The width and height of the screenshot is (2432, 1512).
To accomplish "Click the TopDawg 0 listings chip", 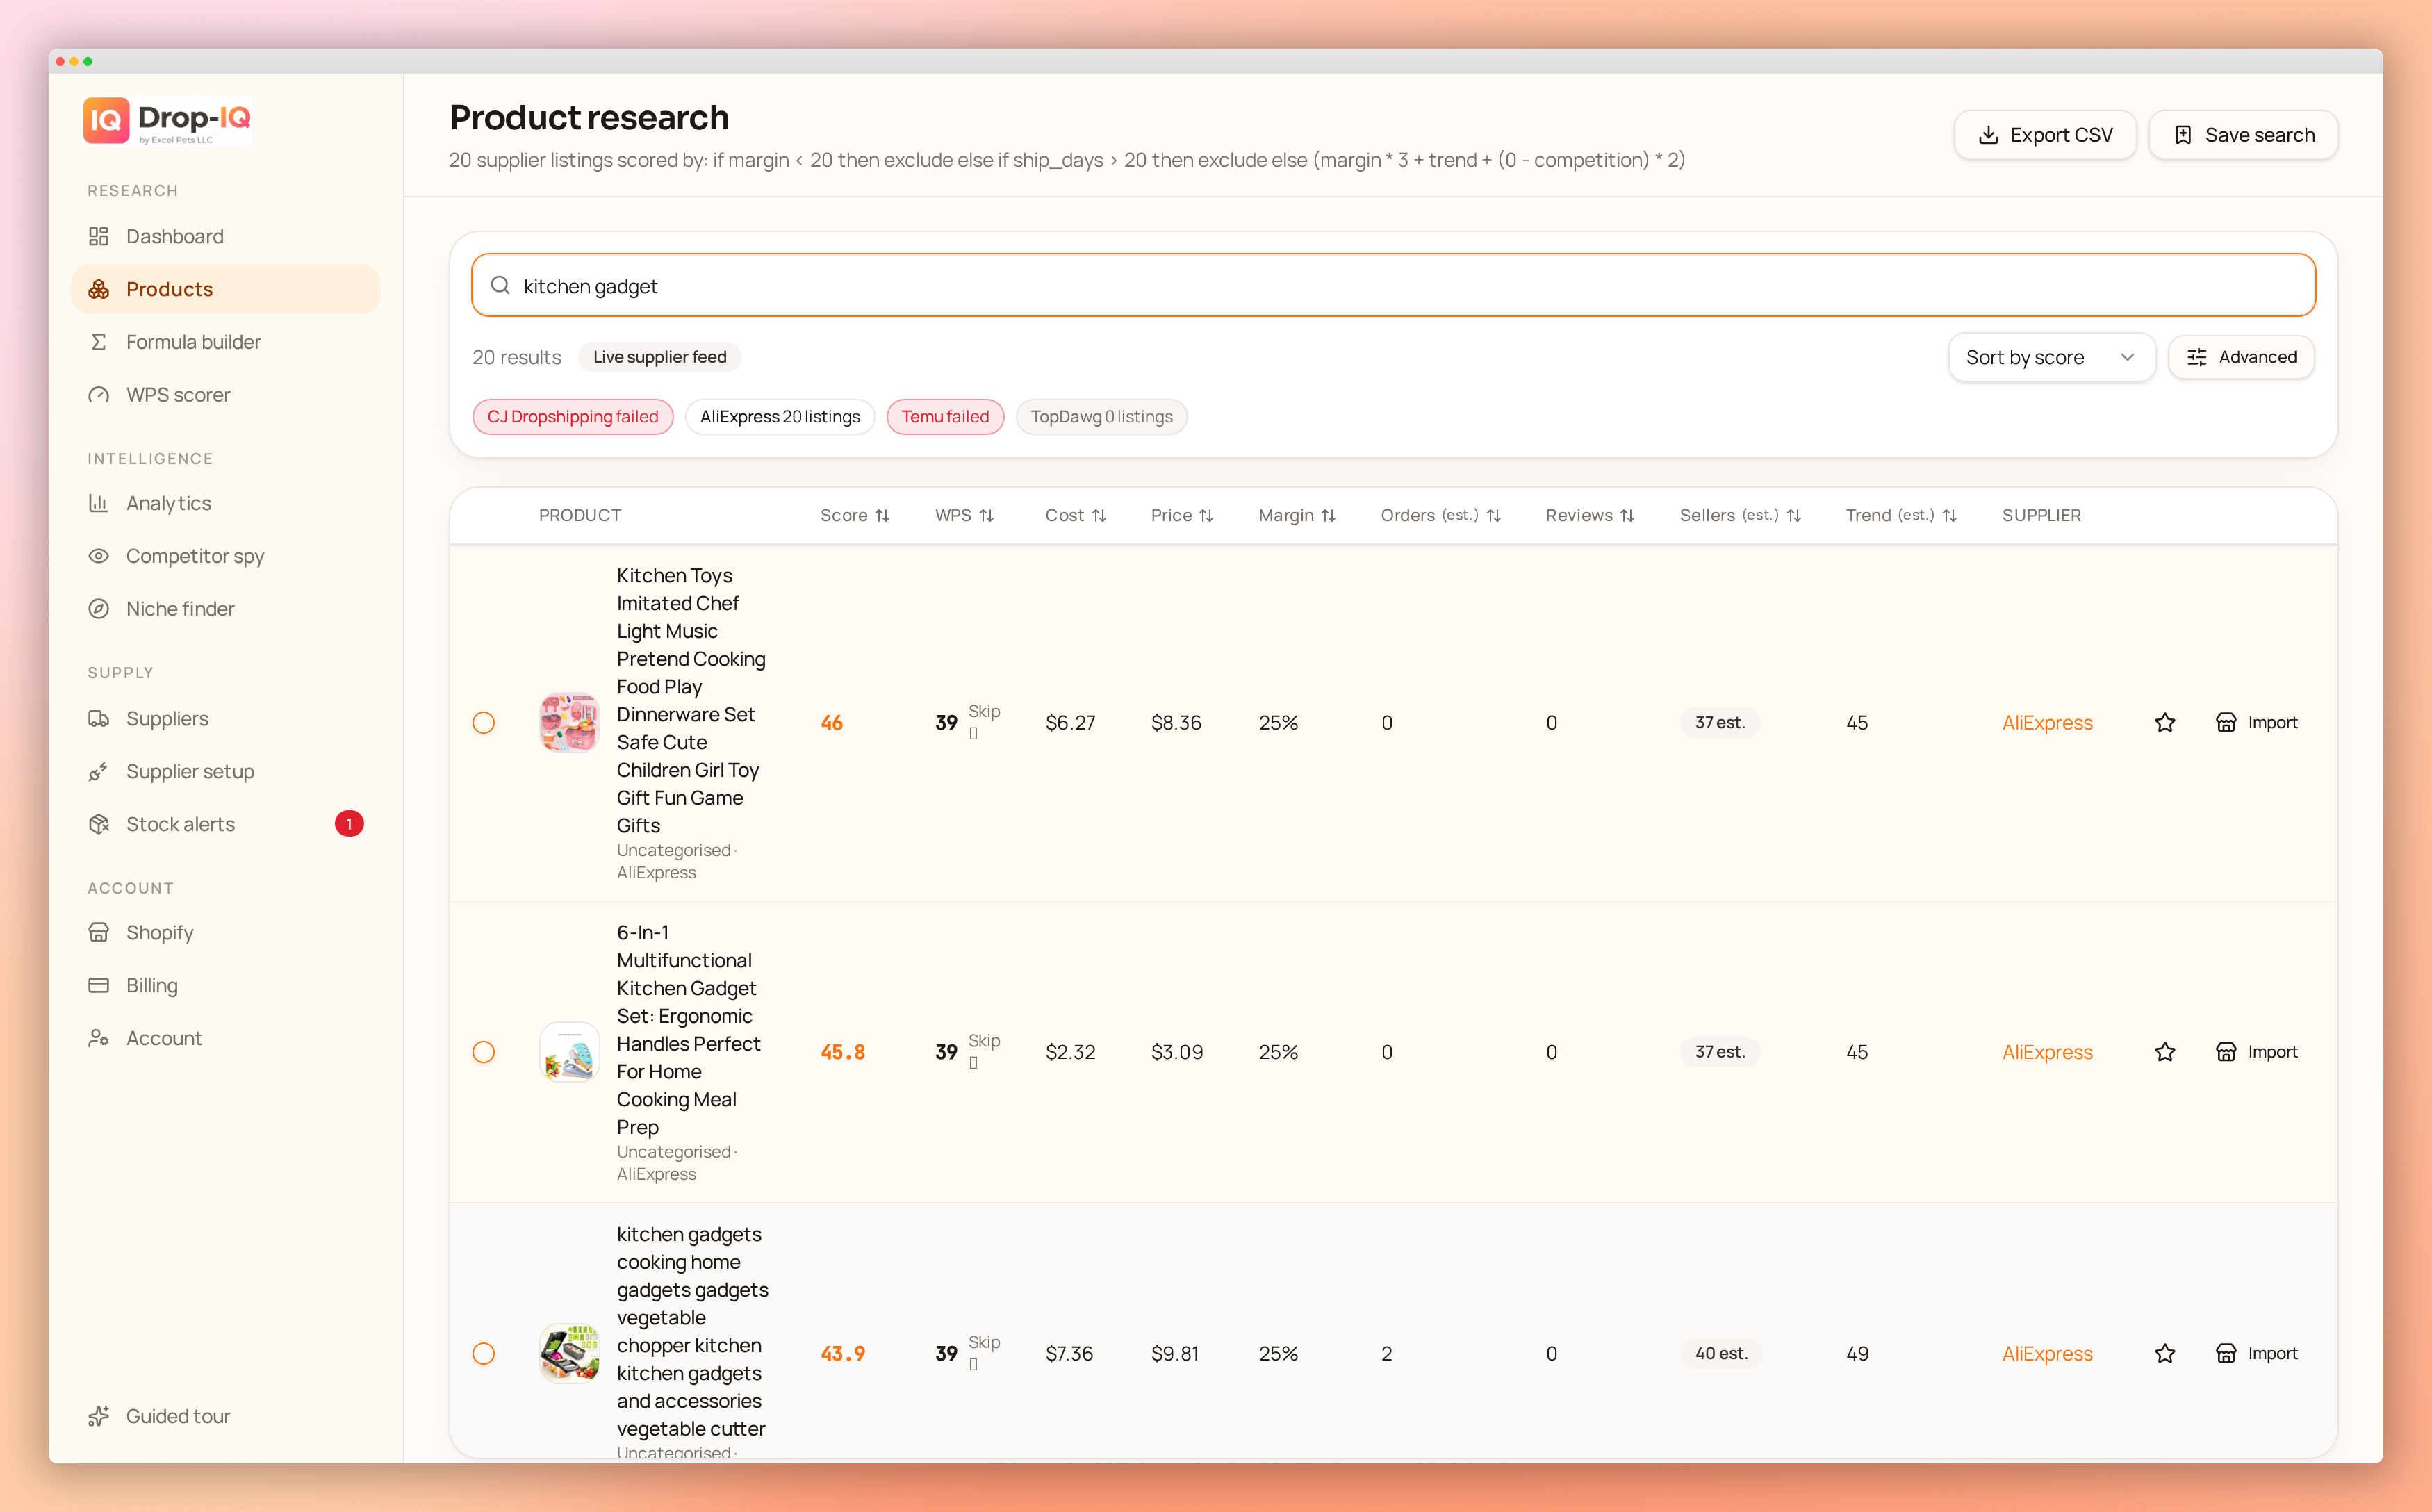I will [1101, 417].
